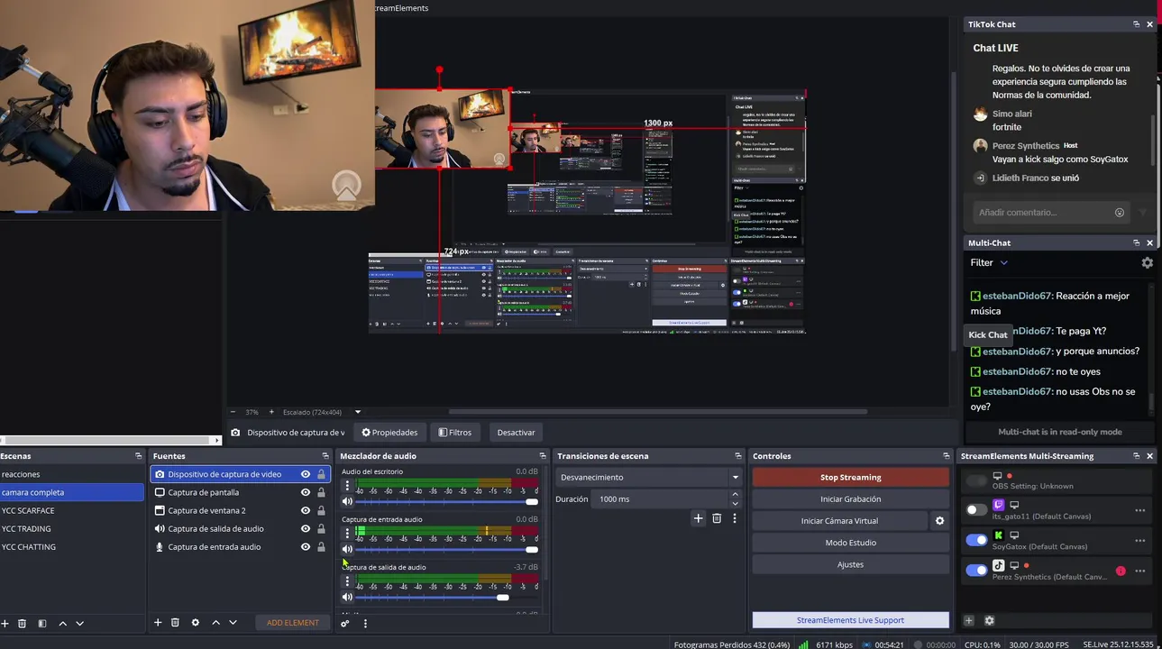Open options menu for Perez Synthetics output

pos(1139,571)
